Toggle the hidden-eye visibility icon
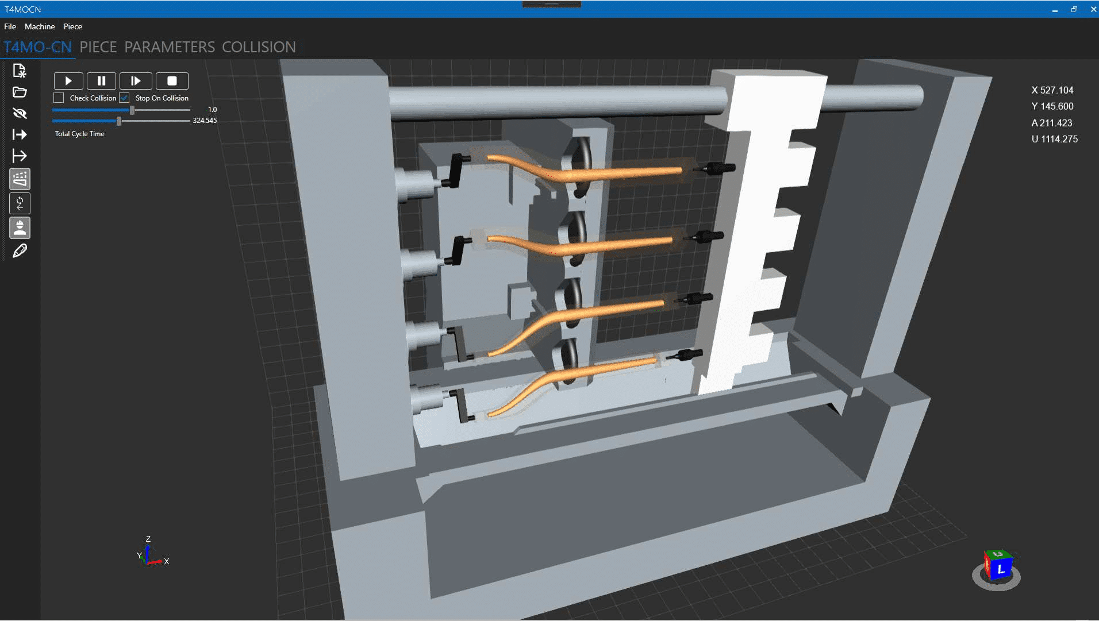This screenshot has width=1099, height=621. pyautogui.click(x=20, y=113)
